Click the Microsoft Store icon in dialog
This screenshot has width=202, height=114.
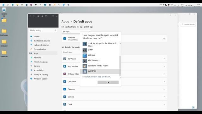85,44
